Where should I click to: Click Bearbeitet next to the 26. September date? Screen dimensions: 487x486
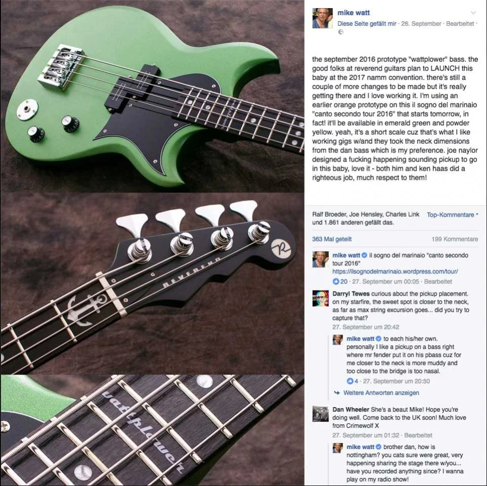(460, 24)
